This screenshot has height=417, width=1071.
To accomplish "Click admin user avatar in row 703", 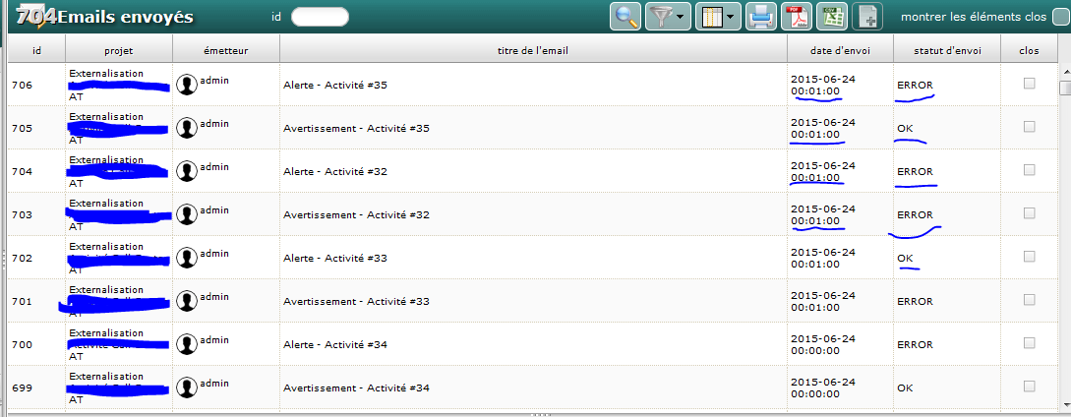I will (187, 214).
